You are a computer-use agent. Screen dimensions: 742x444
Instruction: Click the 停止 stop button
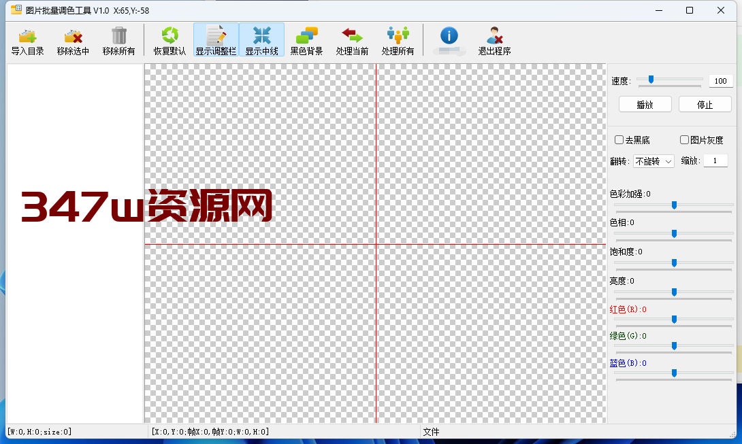[705, 105]
